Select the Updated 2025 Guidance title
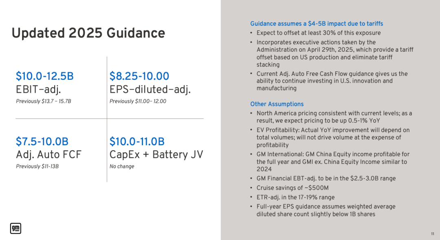Viewport: 440px width, 240px height. point(88,33)
